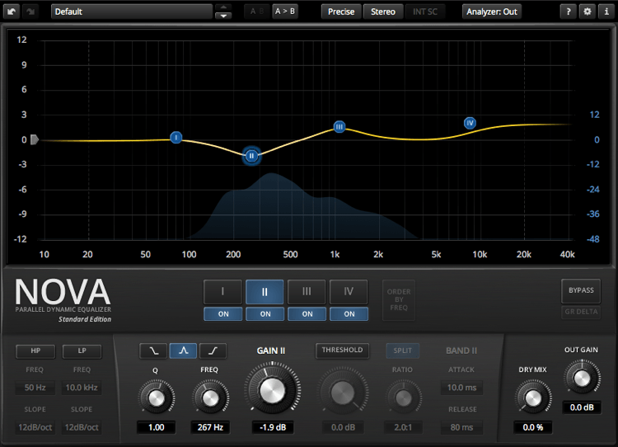Viewport: 618px width, 447px height.
Task: Click the release value 80 ms
Action: point(462,427)
